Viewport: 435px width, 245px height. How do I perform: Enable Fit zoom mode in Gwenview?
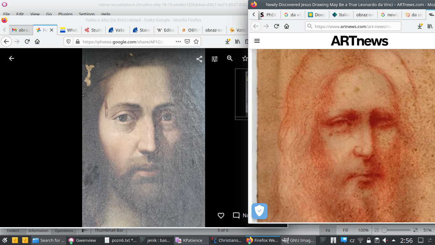pyautogui.click(x=328, y=230)
